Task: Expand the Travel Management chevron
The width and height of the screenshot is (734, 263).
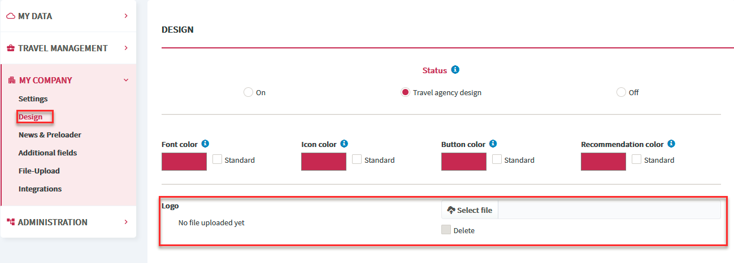Action: (126, 48)
